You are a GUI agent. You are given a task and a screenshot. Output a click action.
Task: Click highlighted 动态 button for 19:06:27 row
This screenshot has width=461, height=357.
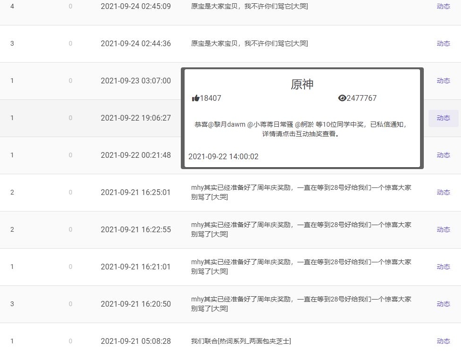pyautogui.click(x=443, y=118)
